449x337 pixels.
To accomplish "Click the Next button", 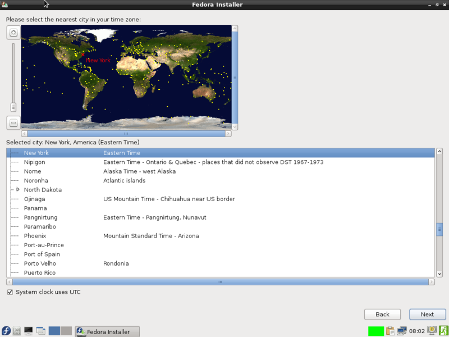I will pos(427,315).
